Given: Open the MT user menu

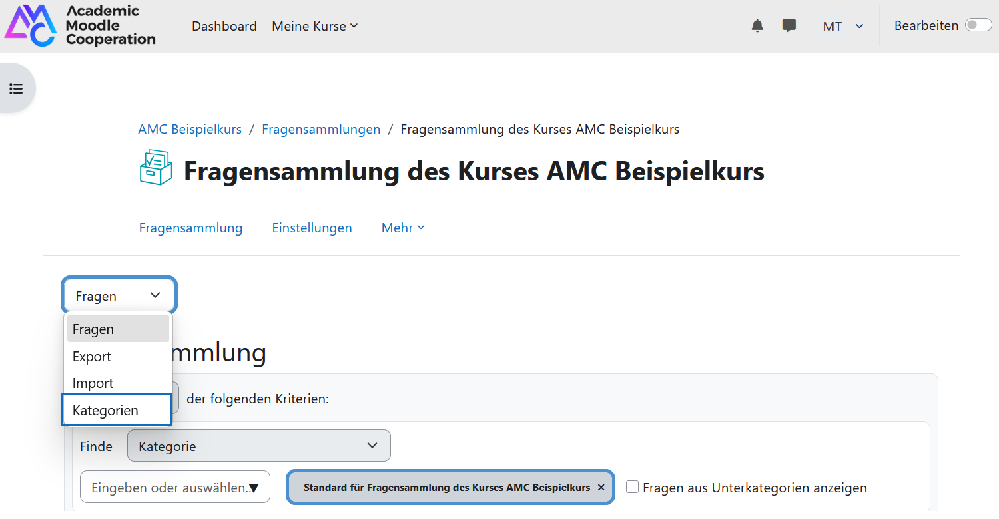Looking at the screenshot, I should [x=843, y=27].
